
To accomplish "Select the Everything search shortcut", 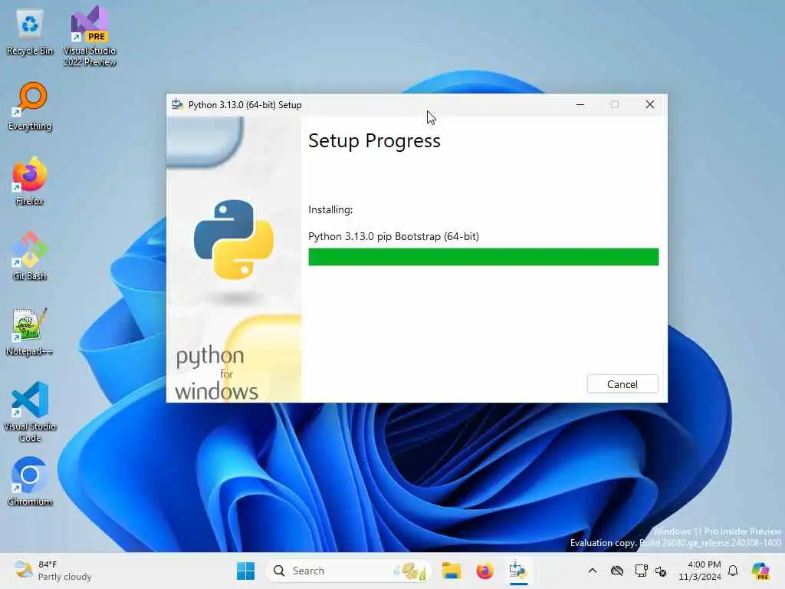I will (x=30, y=106).
